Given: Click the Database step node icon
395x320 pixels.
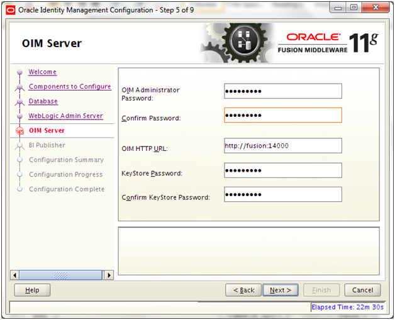Looking at the screenshot, I should 19,102.
